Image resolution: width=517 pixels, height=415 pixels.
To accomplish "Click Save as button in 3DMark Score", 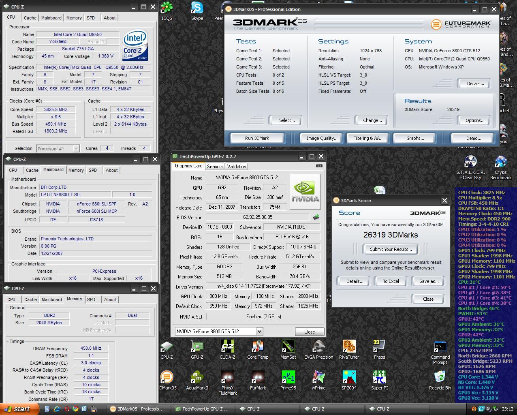I will pyautogui.click(x=429, y=281).
